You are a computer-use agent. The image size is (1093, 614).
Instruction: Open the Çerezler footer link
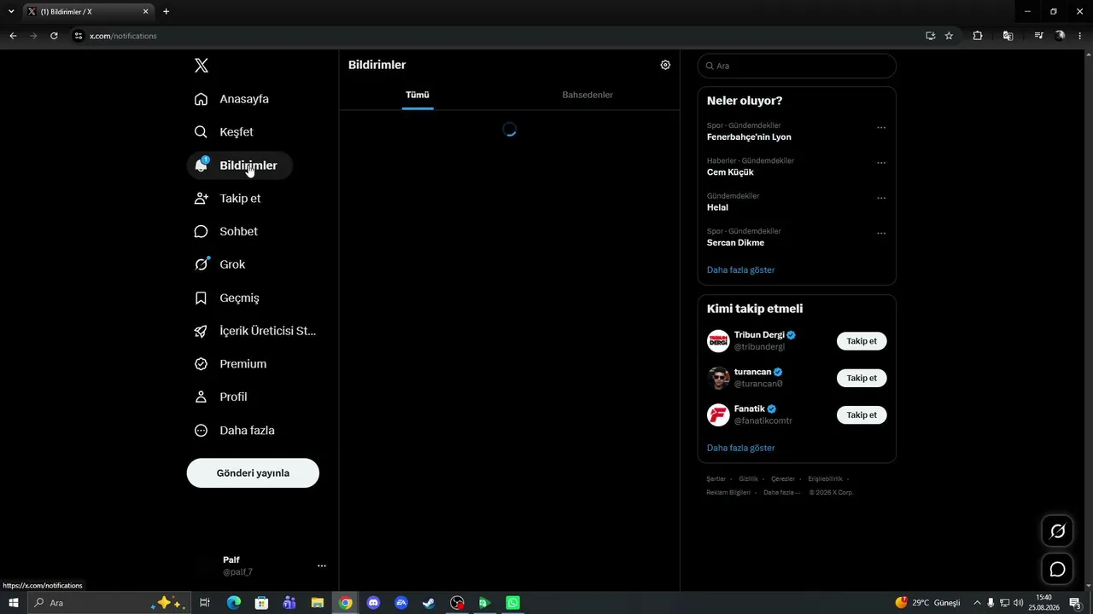coord(783,479)
